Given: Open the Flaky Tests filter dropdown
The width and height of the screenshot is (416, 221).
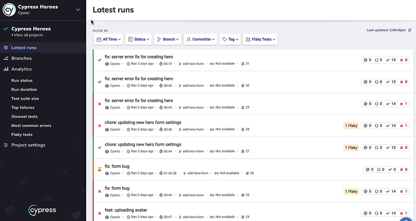Looking at the screenshot, I should [x=260, y=39].
